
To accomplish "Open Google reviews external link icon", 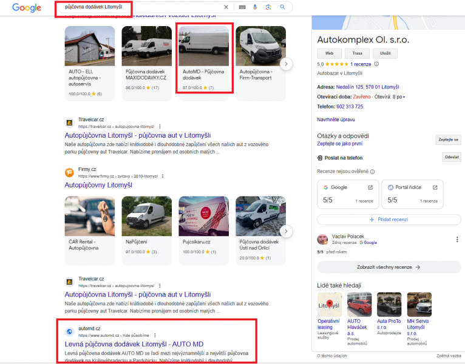I will pyautogui.click(x=370, y=187).
